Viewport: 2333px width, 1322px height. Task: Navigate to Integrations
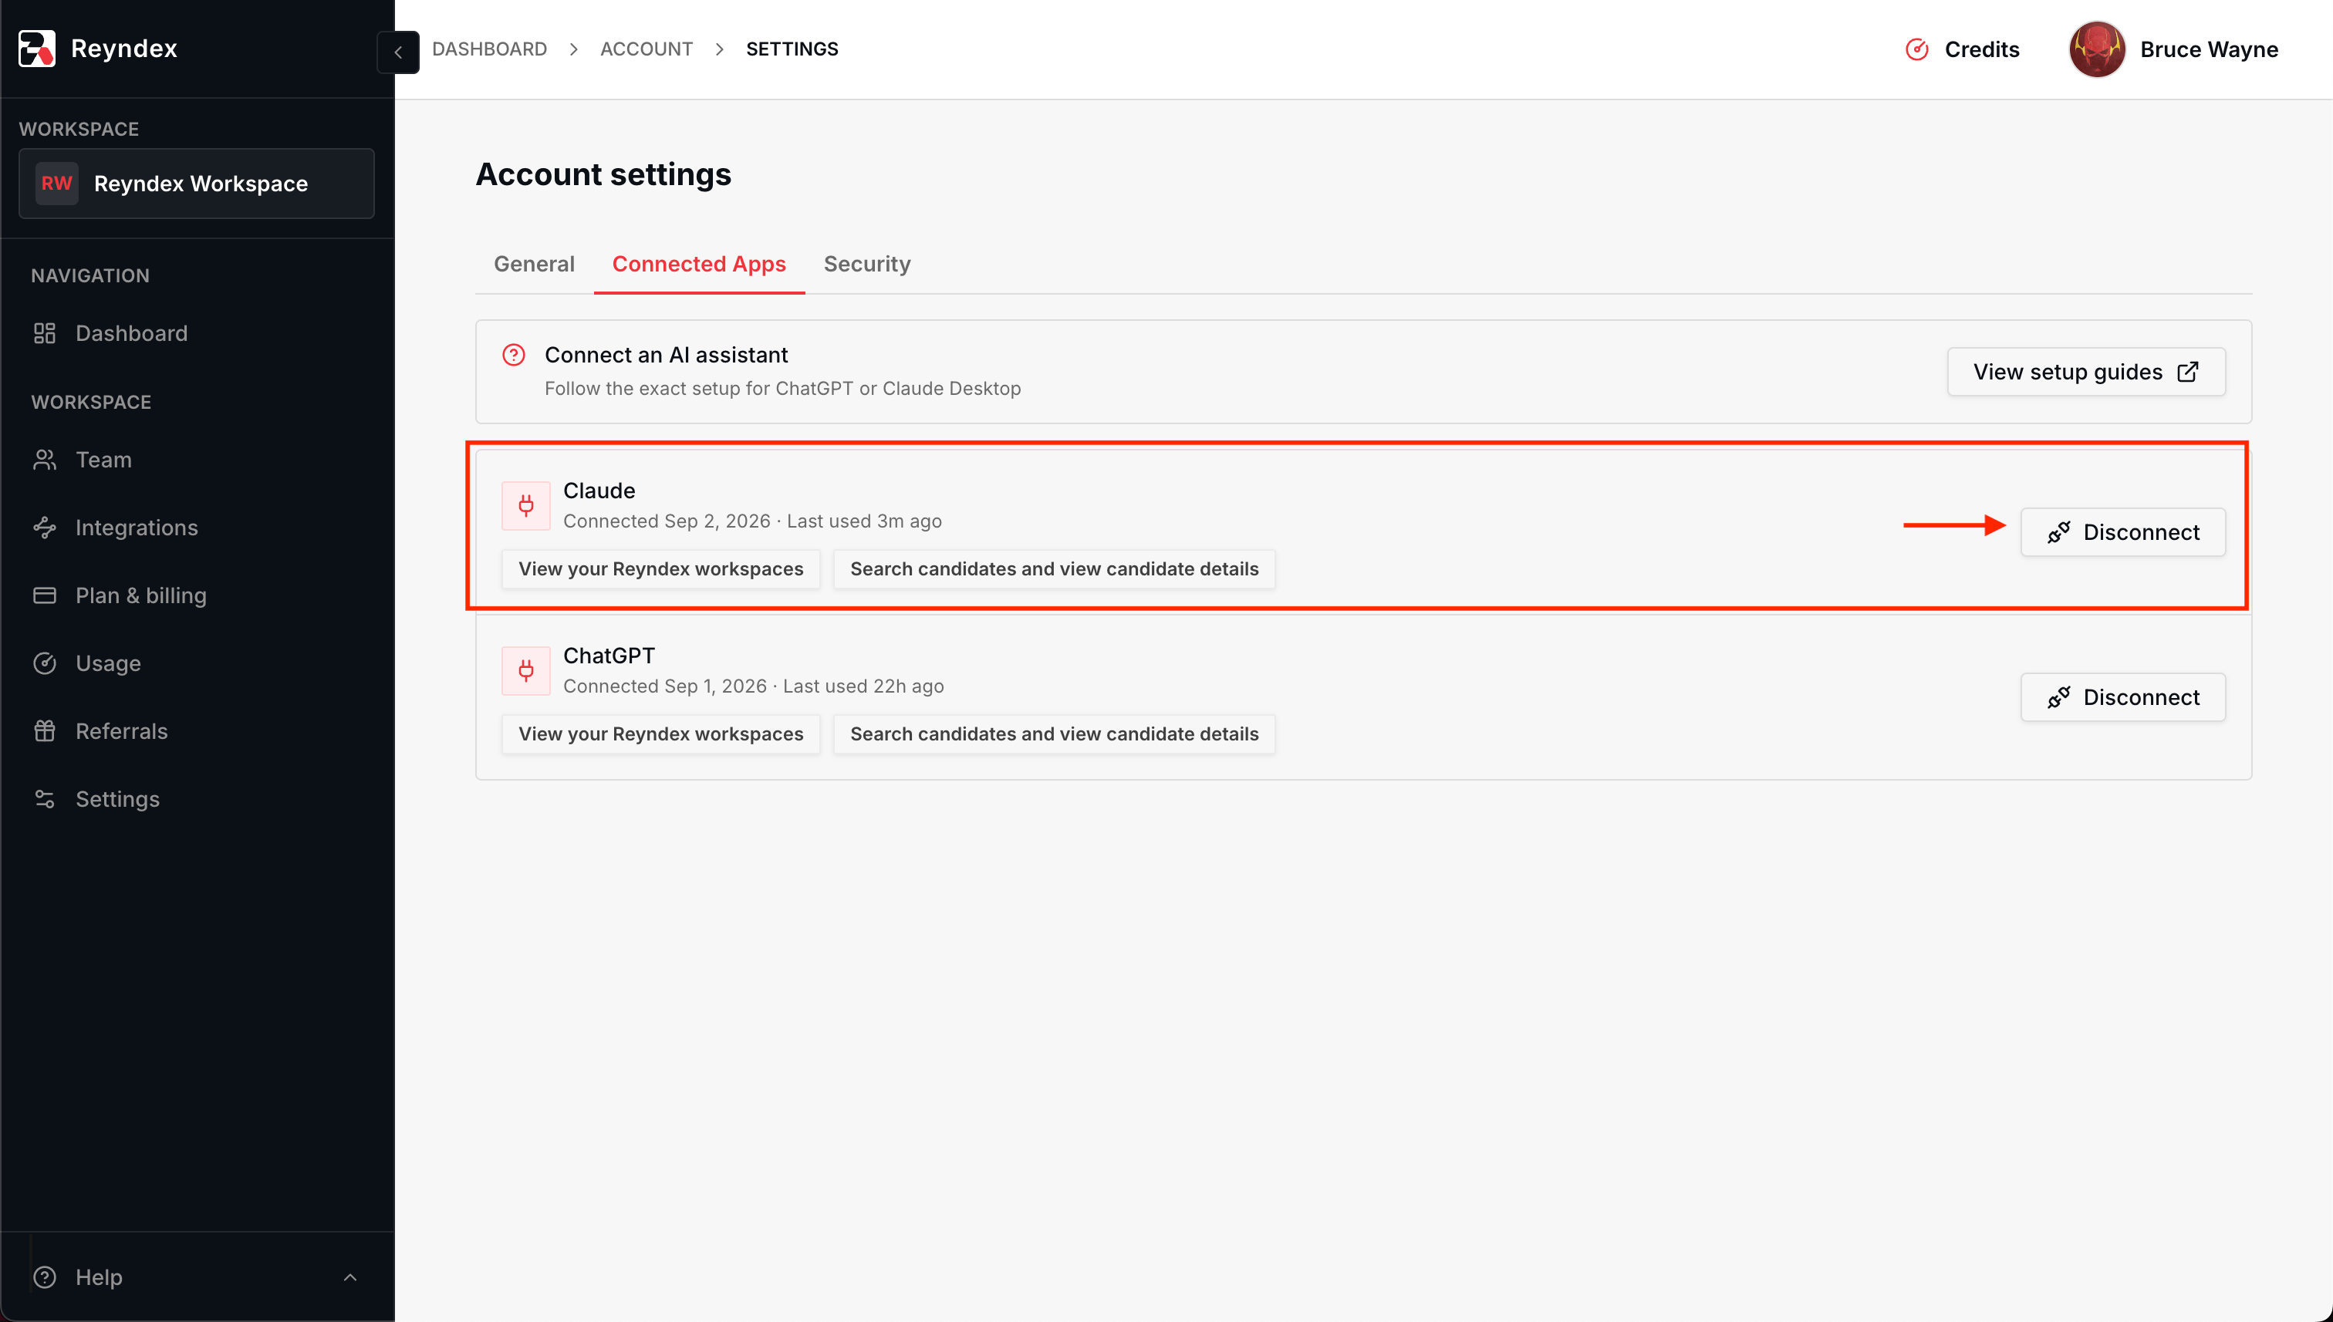(x=196, y=528)
